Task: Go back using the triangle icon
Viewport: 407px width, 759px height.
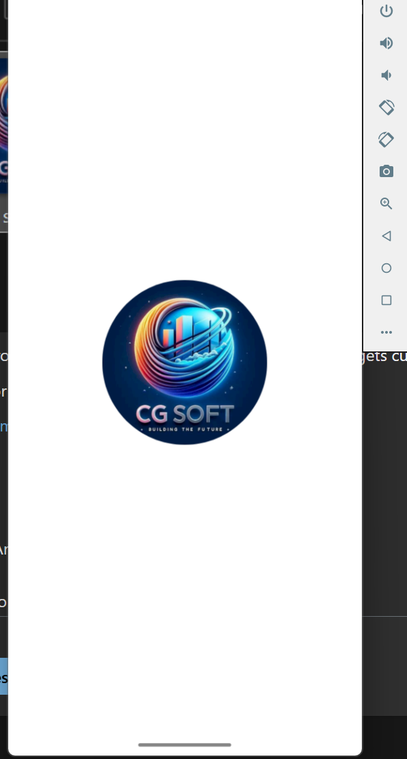Action: [386, 236]
